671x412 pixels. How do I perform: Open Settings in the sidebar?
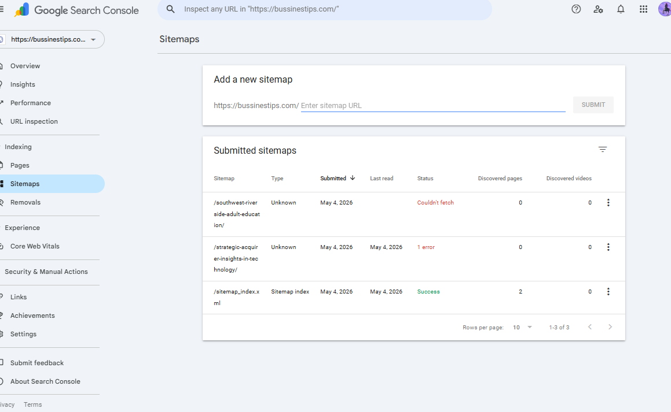[x=23, y=335]
